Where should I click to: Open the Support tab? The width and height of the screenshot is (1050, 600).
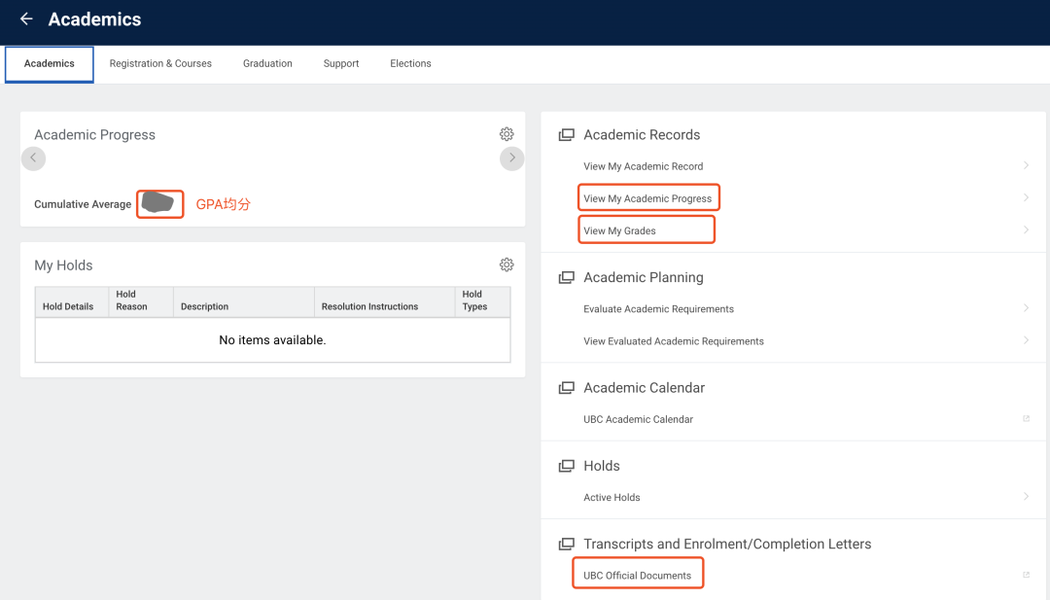point(341,64)
